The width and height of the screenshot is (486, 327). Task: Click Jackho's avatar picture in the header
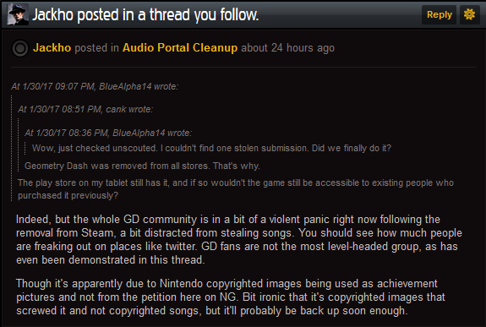18,14
